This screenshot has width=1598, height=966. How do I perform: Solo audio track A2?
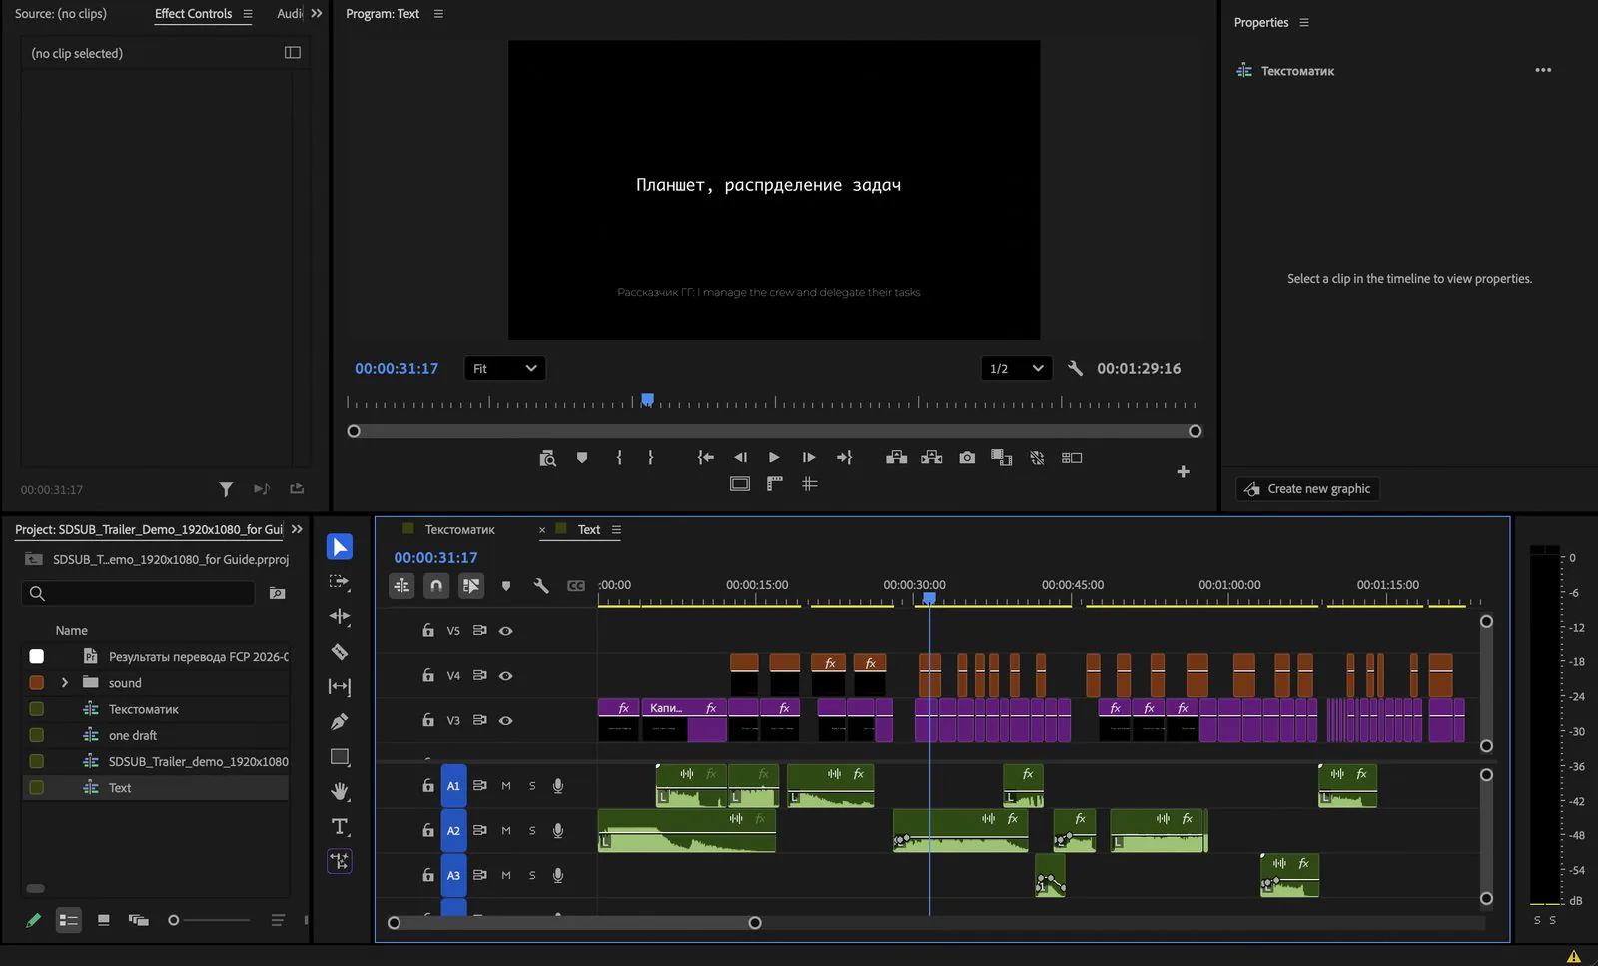coord(532,831)
